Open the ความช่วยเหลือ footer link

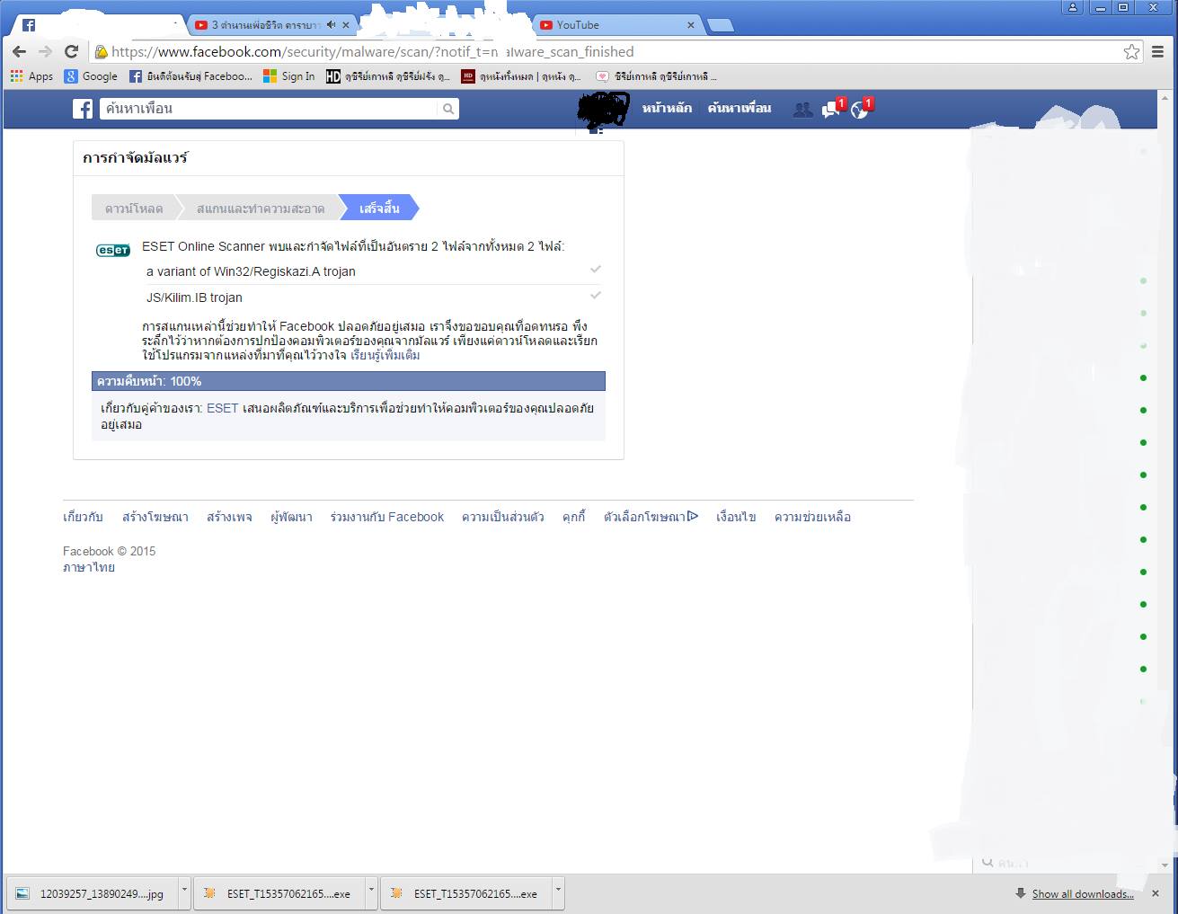point(812,517)
